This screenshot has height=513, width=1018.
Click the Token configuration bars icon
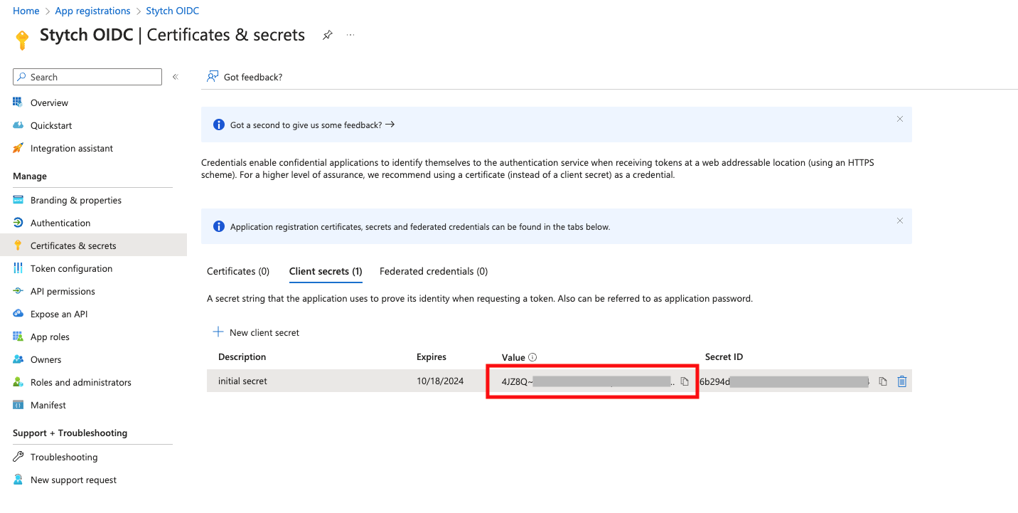click(x=18, y=268)
